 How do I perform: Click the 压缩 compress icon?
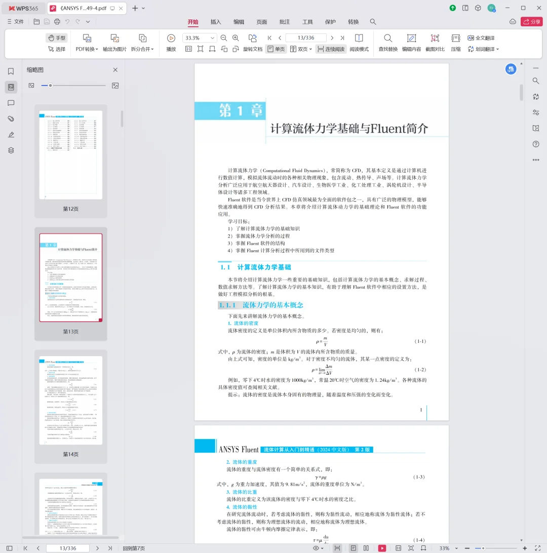click(456, 38)
